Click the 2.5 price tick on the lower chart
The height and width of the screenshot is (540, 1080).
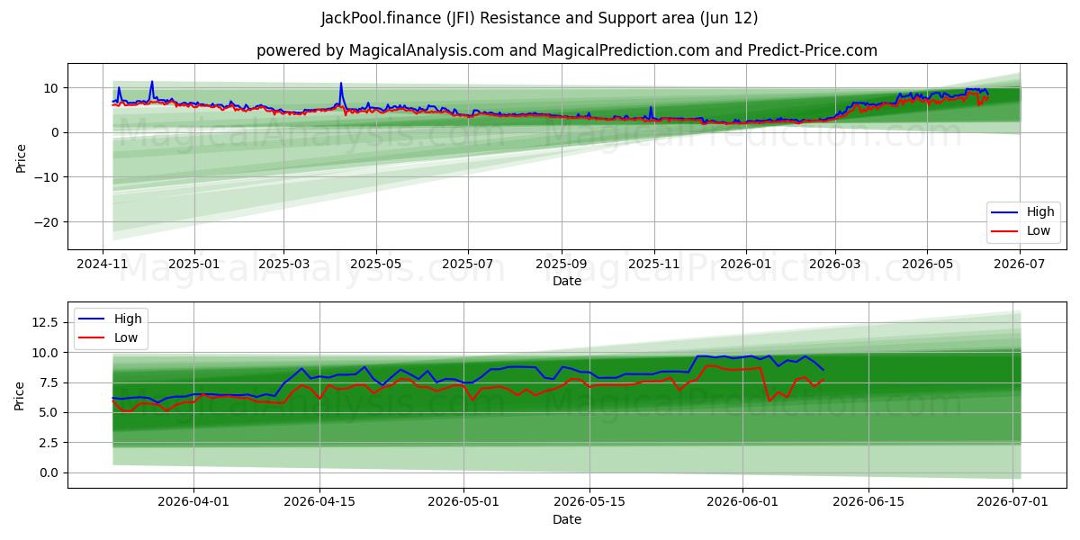pos(50,443)
